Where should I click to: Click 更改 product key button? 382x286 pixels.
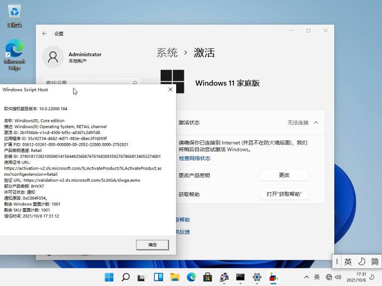[x=284, y=175]
